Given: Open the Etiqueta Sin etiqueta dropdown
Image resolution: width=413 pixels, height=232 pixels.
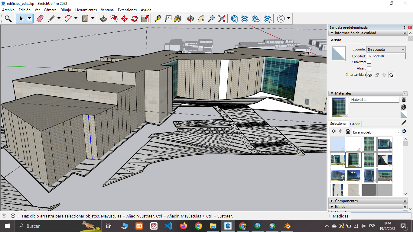Looking at the screenshot, I should pos(386,49).
